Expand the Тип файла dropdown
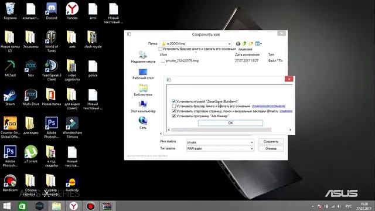Viewport: 375px width, 211px height. [251, 148]
